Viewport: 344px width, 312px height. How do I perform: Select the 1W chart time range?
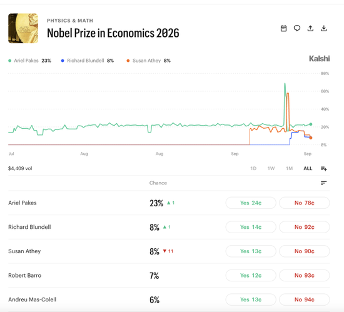click(271, 168)
